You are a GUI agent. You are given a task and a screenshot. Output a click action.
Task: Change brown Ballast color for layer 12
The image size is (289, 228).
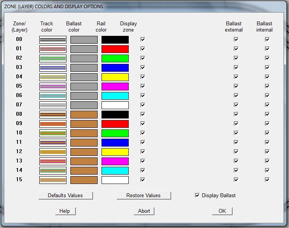pos(84,152)
